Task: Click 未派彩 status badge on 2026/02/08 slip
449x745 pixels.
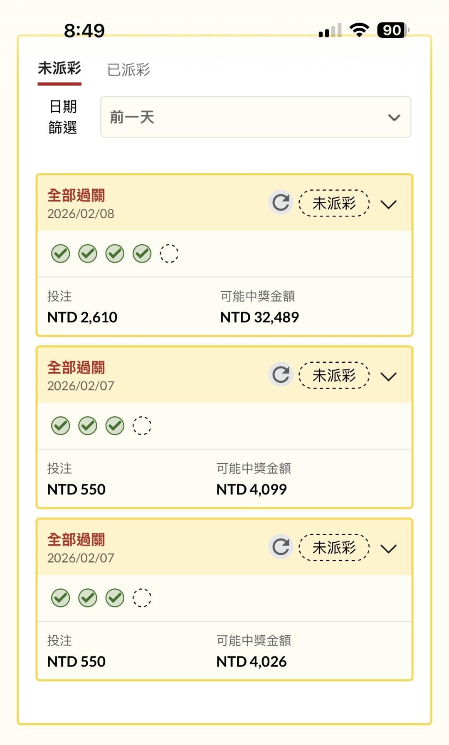Action: tap(334, 203)
